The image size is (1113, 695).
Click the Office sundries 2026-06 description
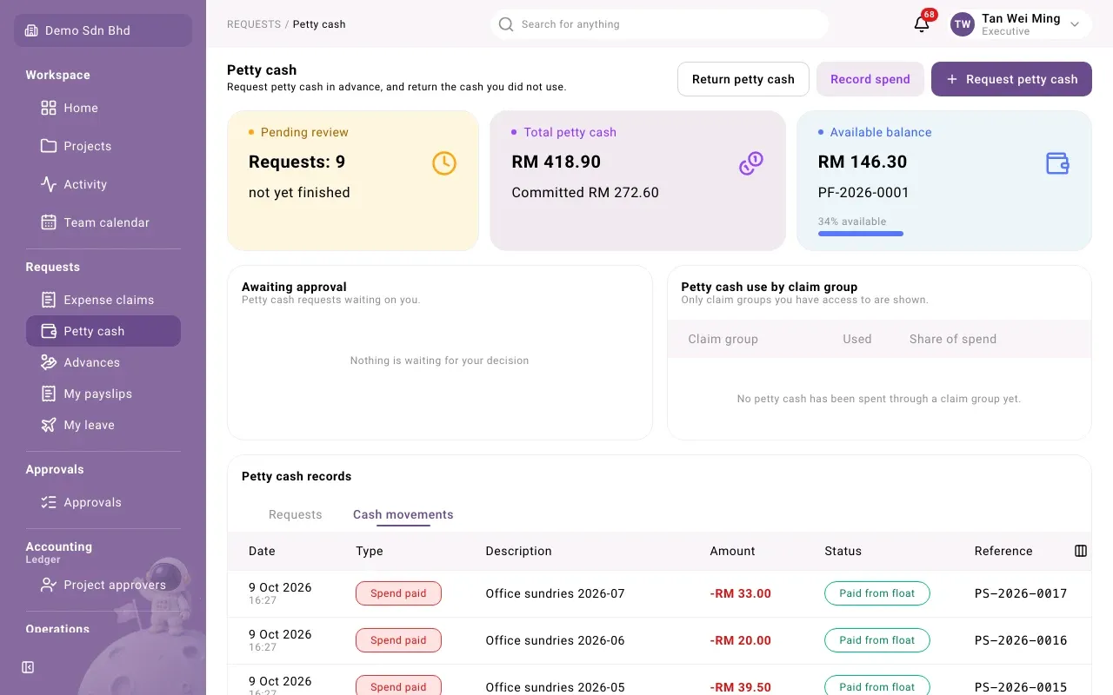[x=556, y=640]
